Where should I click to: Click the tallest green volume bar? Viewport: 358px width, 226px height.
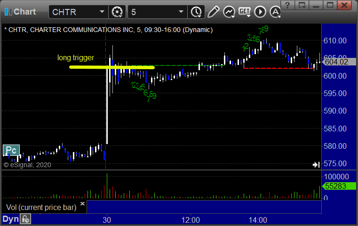107,186
